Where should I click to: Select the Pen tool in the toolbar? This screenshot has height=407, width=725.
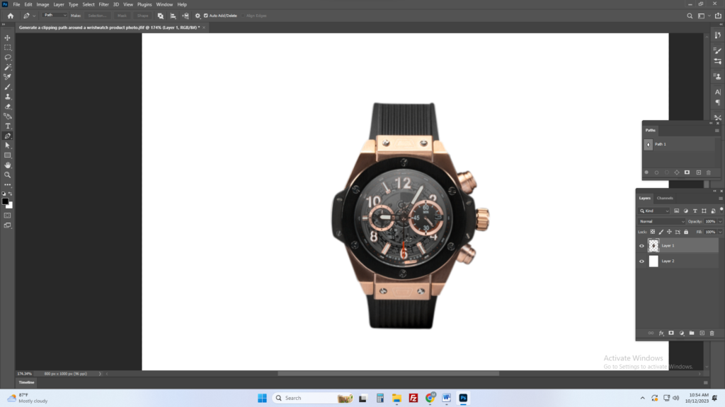(x=7, y=136)
